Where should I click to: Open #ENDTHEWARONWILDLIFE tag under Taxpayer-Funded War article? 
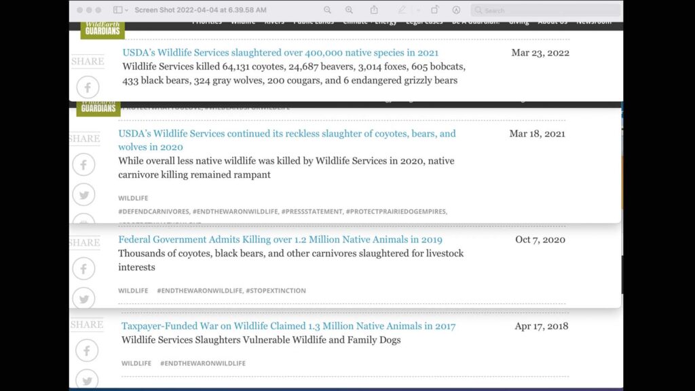tap(203, 363)
